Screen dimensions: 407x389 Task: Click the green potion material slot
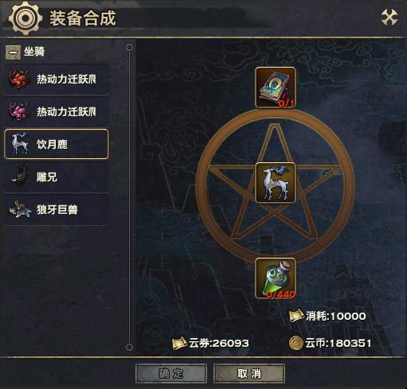pyautogui.click(x=276, y=278)
